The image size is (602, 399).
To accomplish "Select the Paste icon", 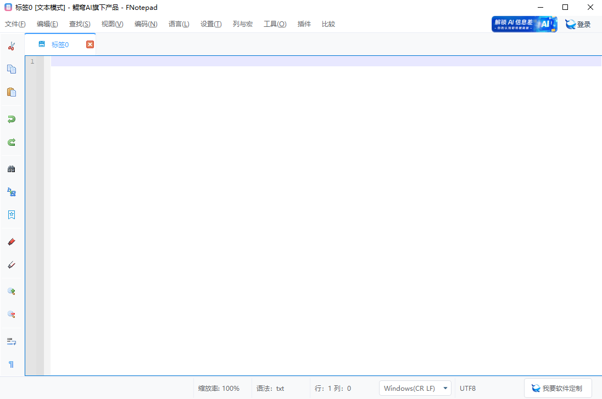I will click(x=12, y=92).
